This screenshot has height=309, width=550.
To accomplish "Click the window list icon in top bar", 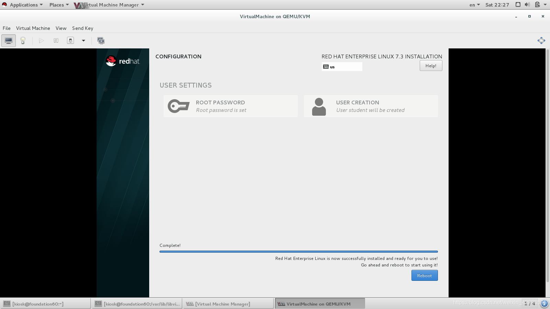I will 518,4.
